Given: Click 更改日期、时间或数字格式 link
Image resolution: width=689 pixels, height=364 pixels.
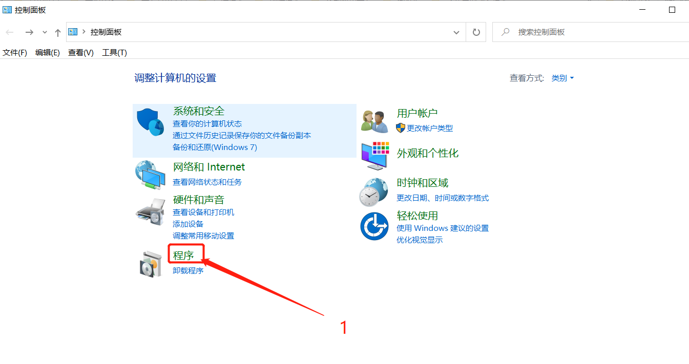Looking at the screenshot, I should (x=443, y=198).
